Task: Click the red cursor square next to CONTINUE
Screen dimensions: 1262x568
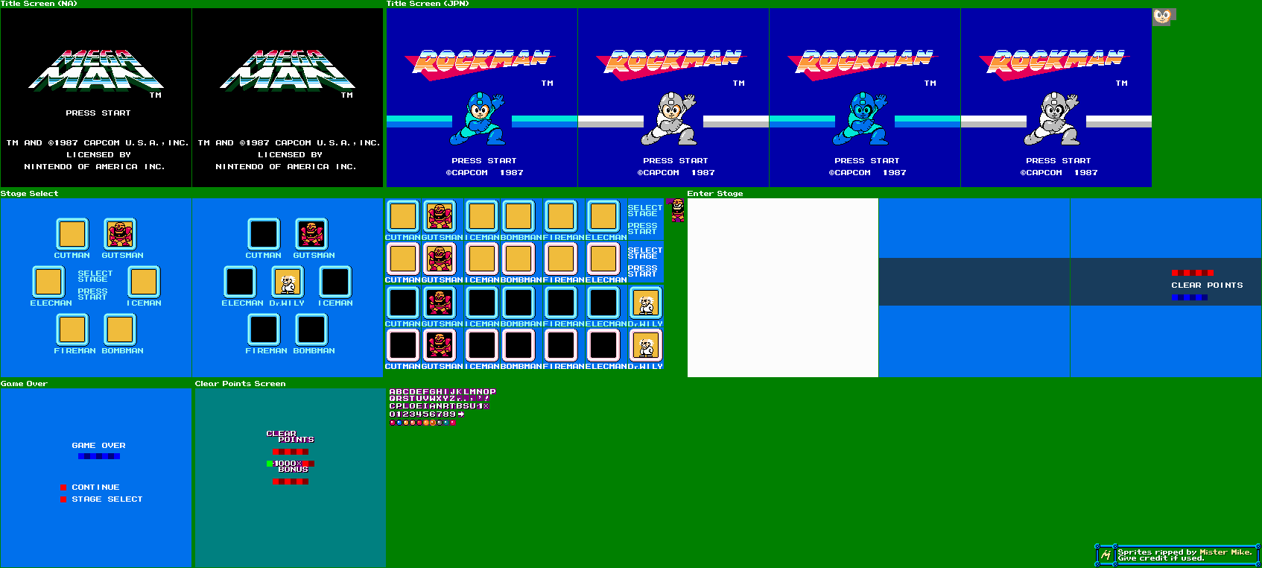Action: point(63,487)
